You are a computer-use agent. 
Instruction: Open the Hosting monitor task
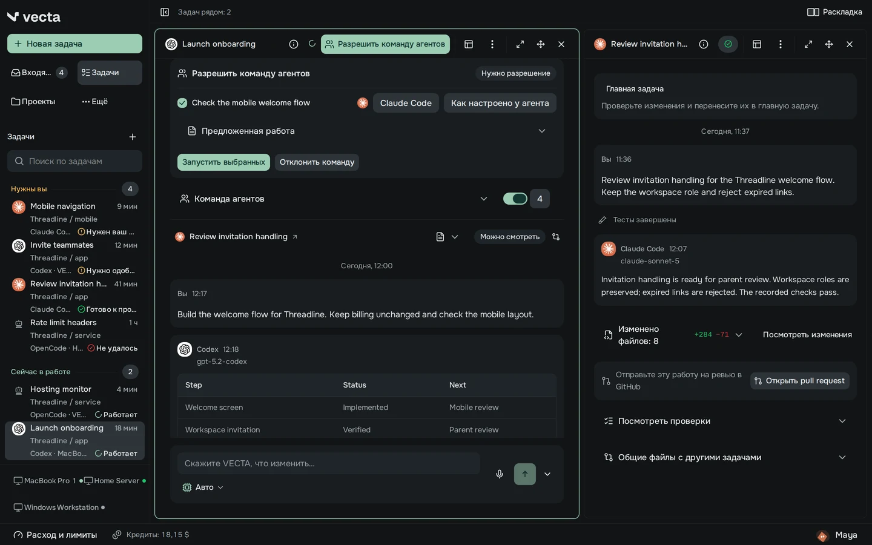coord(74,401)
